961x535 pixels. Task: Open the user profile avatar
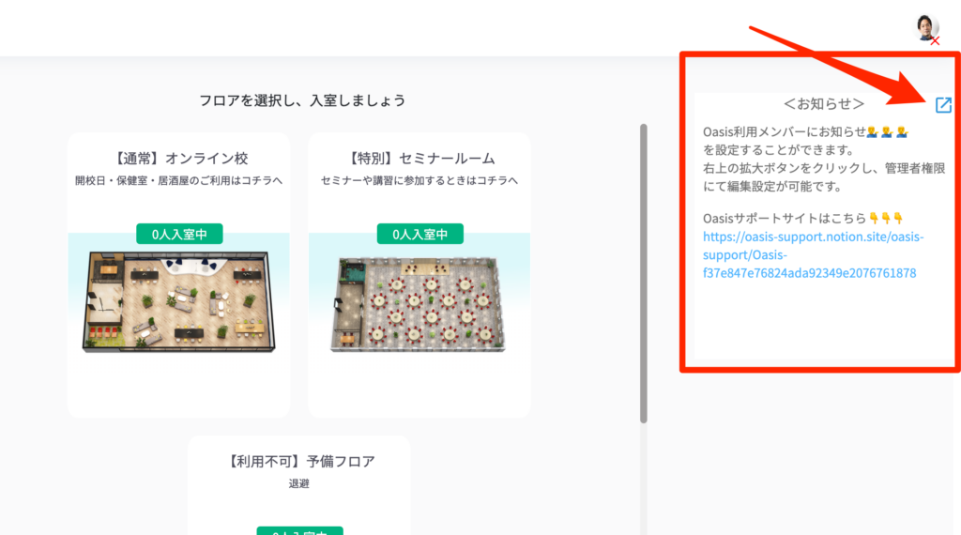(x=926, y=27)
